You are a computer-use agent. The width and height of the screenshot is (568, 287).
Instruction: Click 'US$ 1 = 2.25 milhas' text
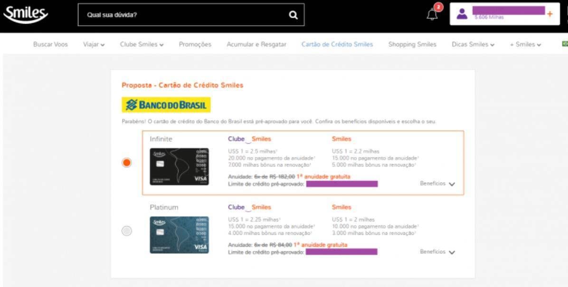point(254,219)
